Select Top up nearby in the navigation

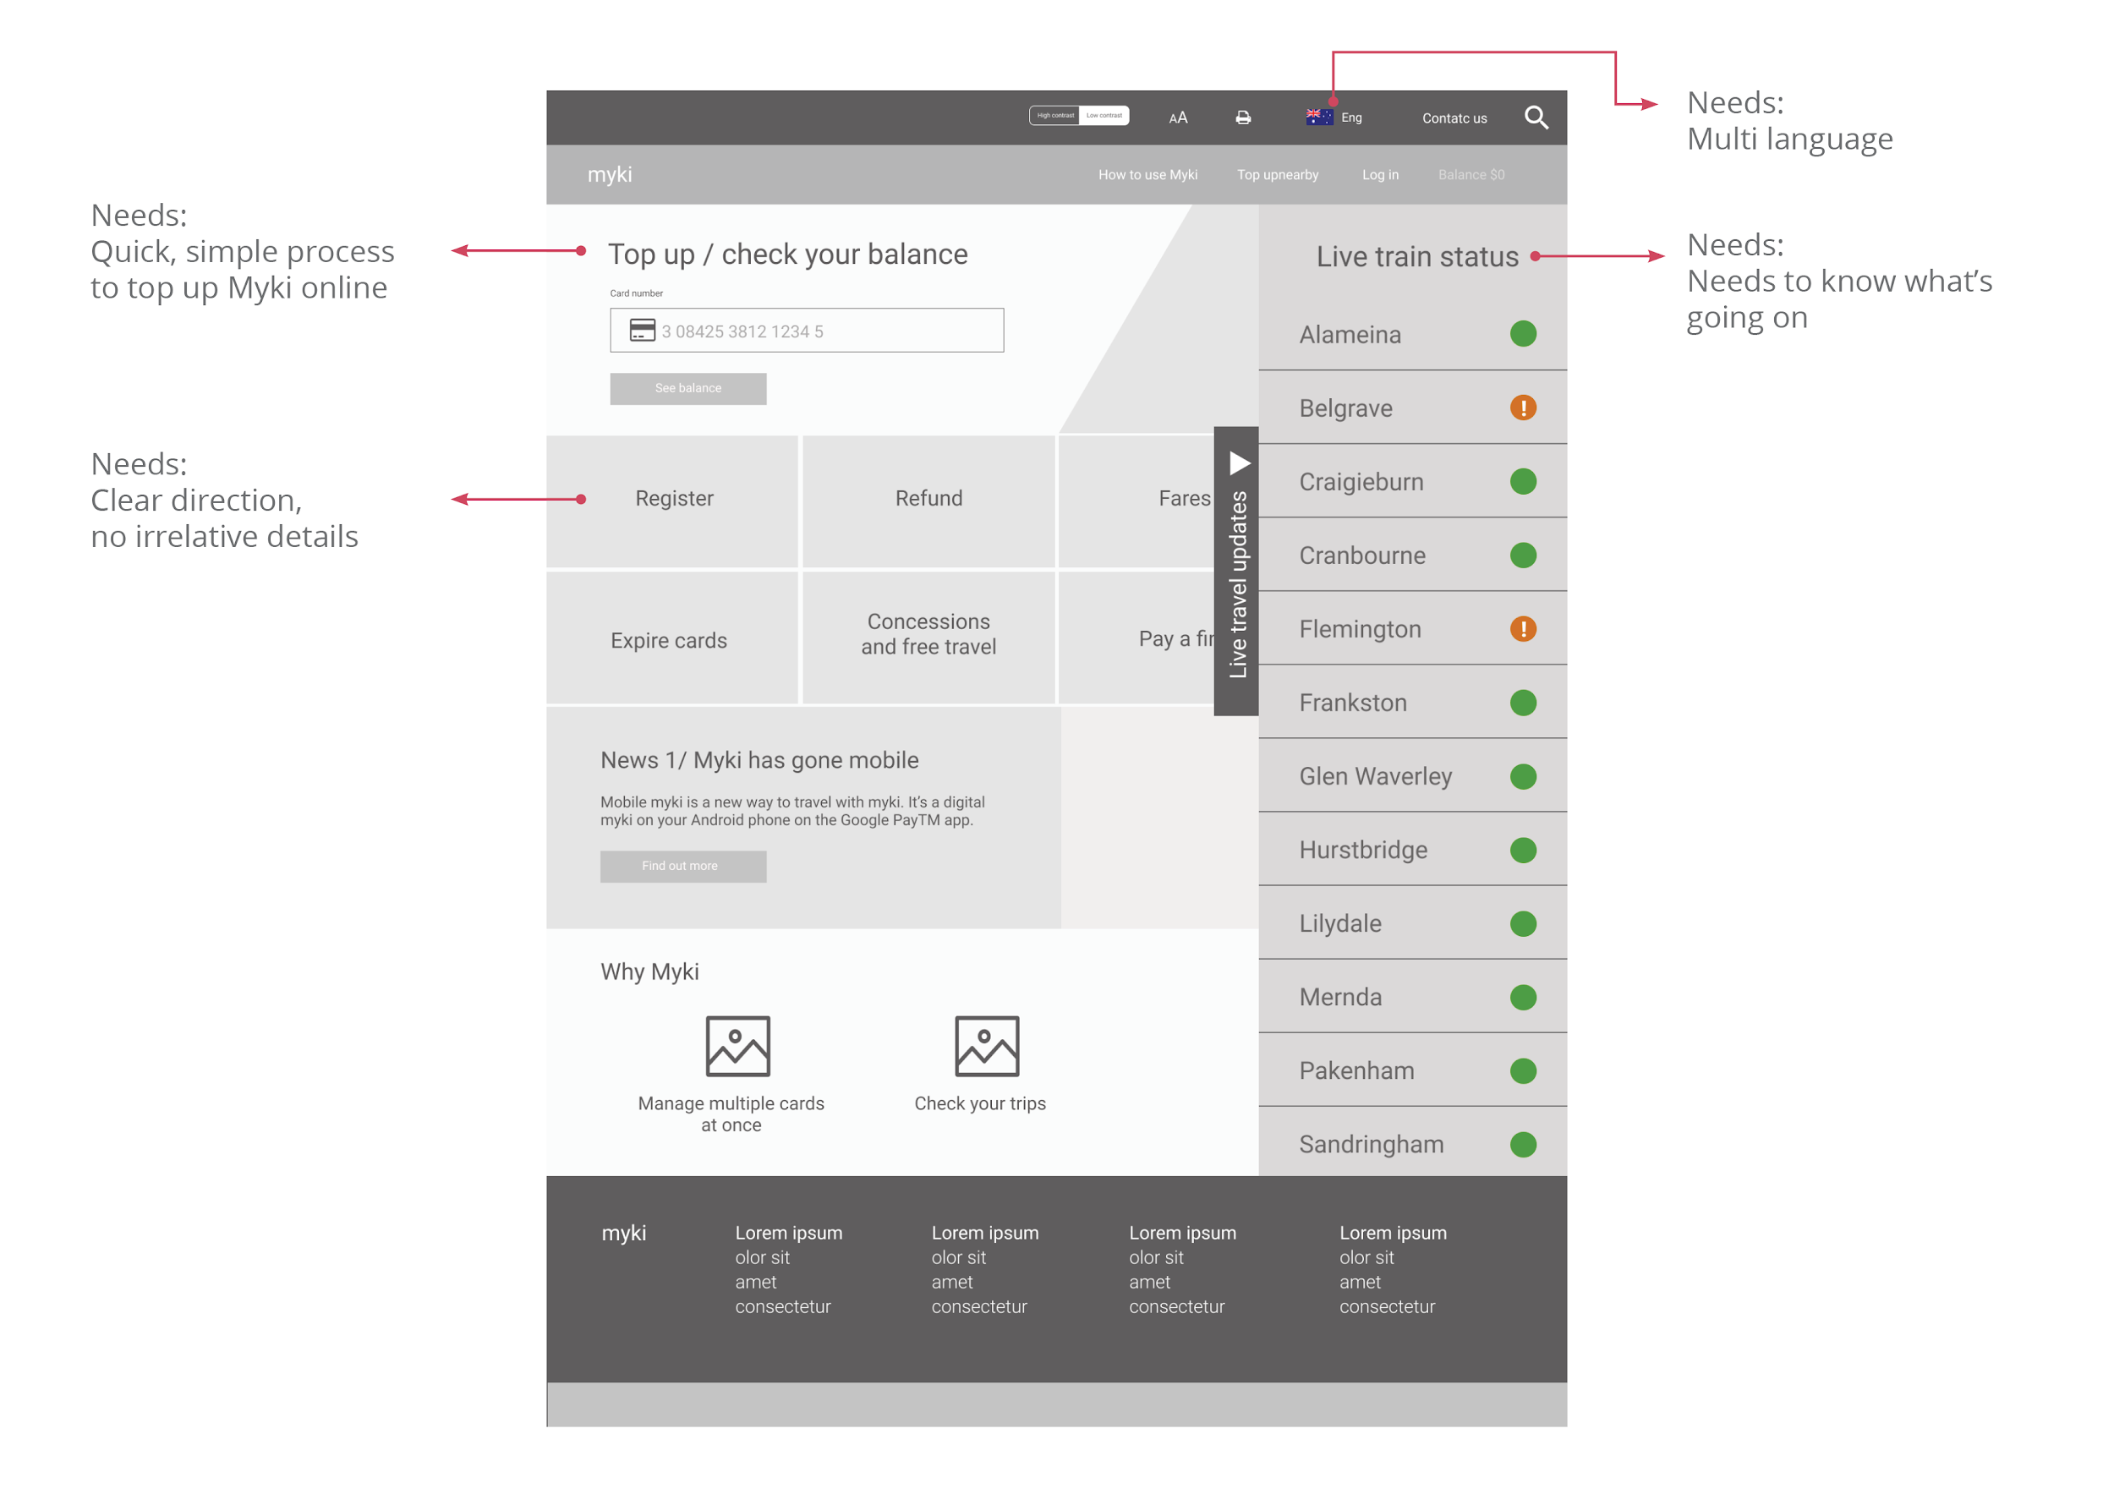pos(1278,174)
